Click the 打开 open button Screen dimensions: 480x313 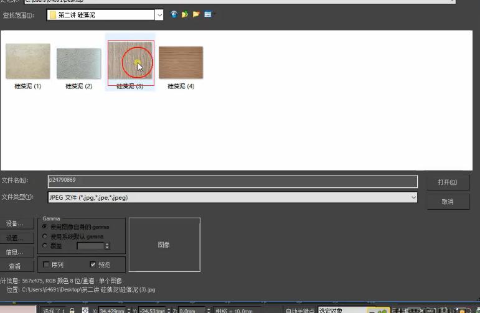[448, 182]
